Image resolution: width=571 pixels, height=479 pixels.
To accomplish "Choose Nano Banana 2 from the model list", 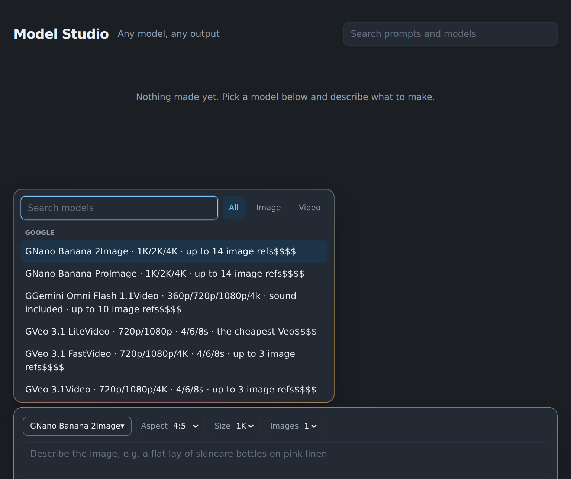I will (x=174, y=251).
